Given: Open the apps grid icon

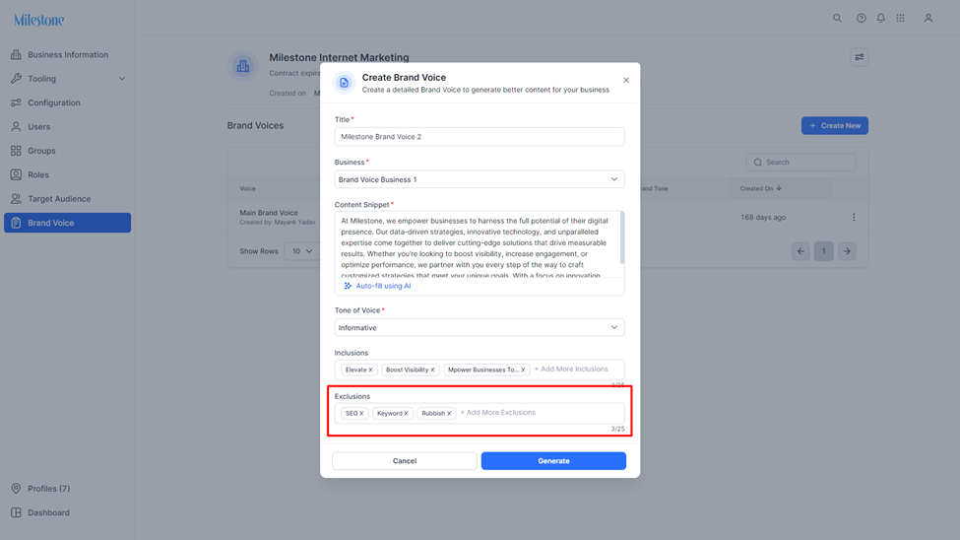Looking at the screenshot, I should pos(900,19).
